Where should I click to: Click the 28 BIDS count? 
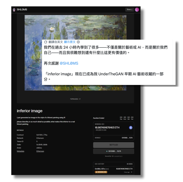tap(129, 164)
